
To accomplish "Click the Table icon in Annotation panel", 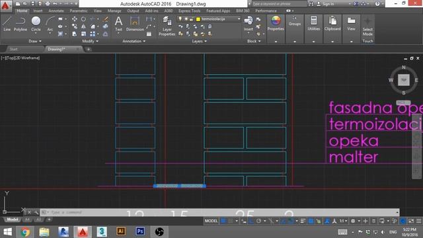I will coord(149,34).
